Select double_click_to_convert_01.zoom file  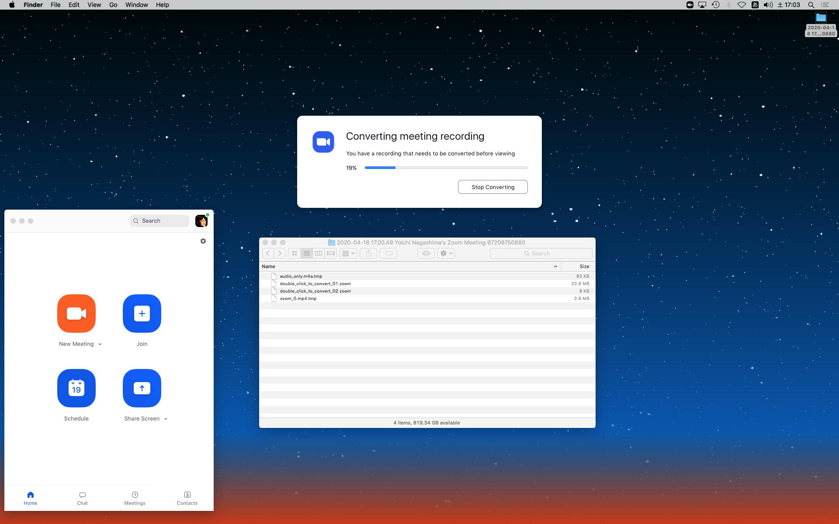pyautogui.click(x=315, y=284)
